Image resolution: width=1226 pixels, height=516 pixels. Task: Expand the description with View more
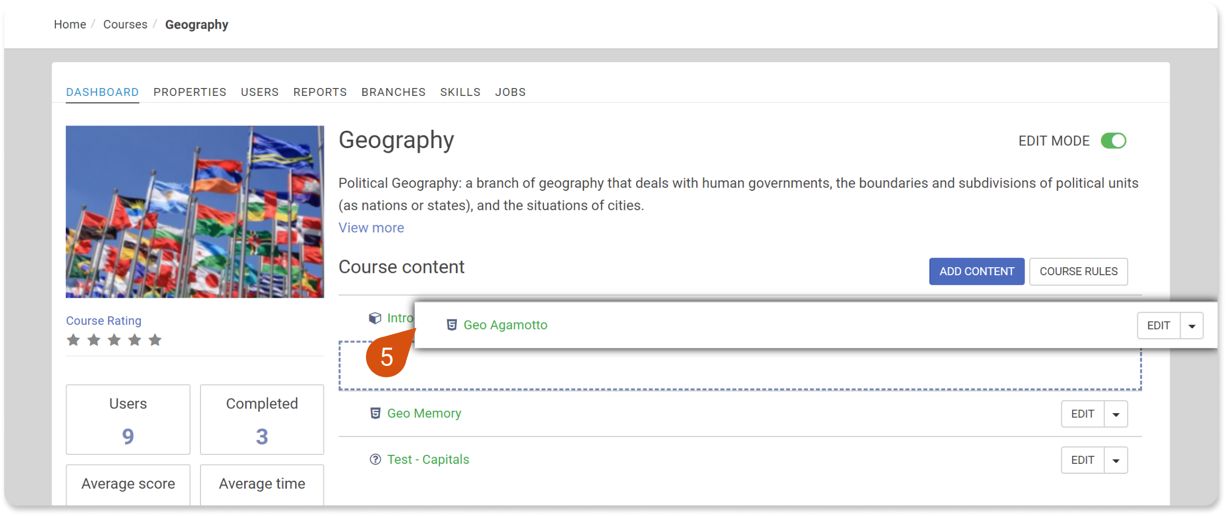click(x=371, y=228)
